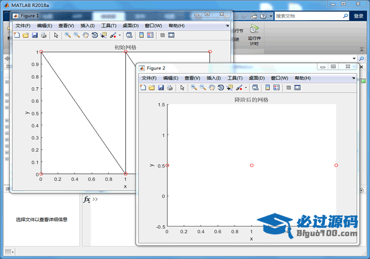Select Edit Plot arrow in Figure 2 toolbar
Viewport: 370px width, 259px height.
182,88
